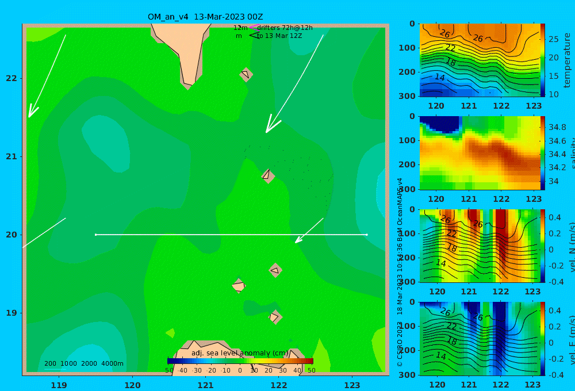Click the sea level anomaly color bar
575x391 pixels.
pyautogui.click(x=240, y=361)
